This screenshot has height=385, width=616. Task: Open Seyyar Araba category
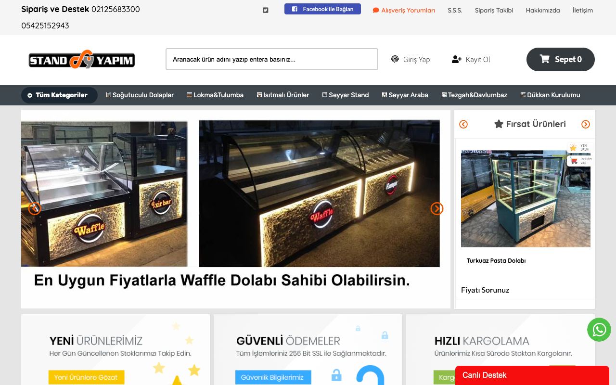point(405,95)
